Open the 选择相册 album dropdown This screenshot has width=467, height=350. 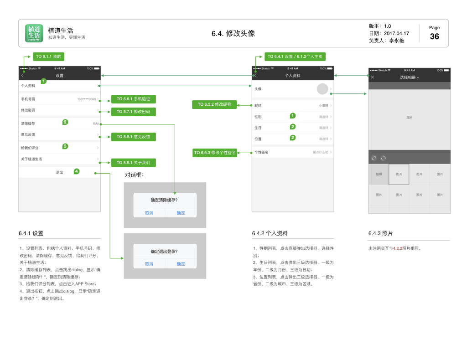410,77
